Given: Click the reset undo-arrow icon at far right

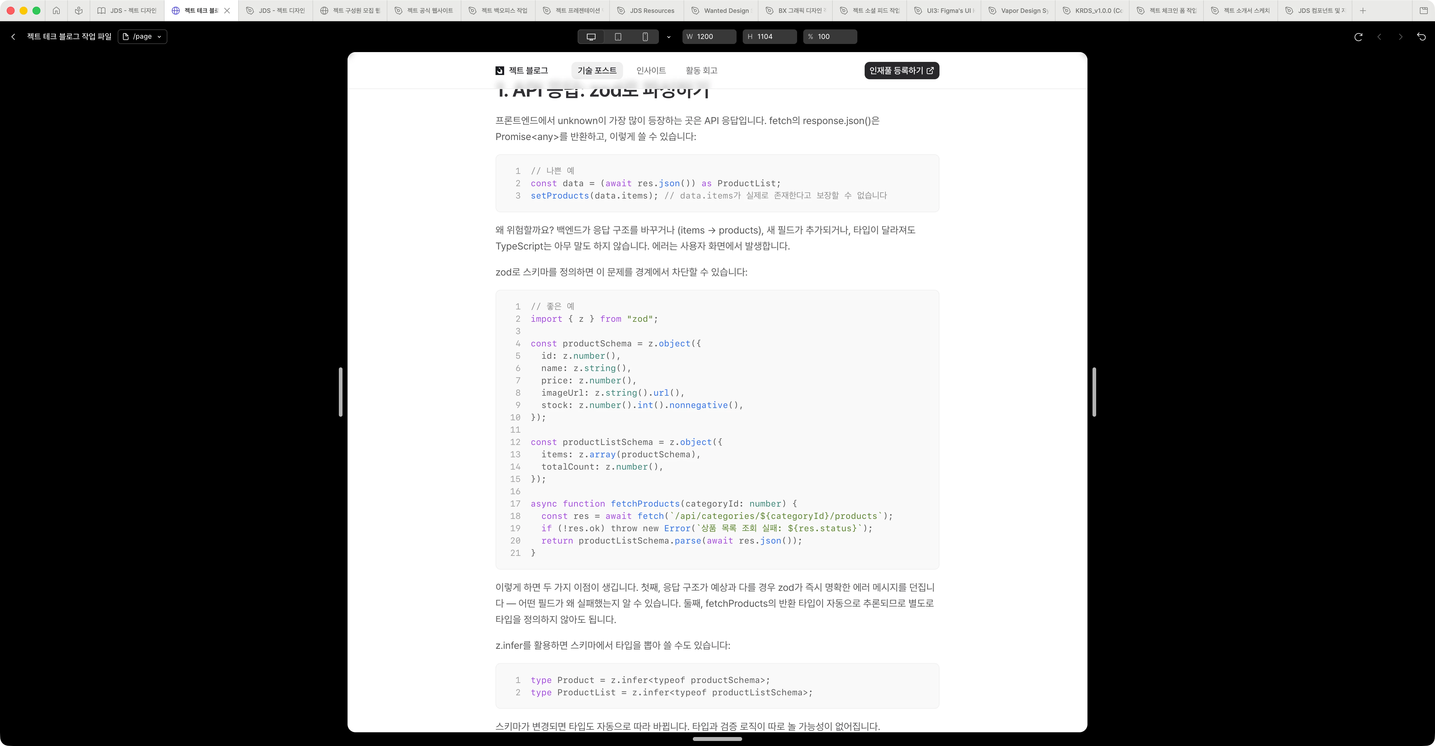Looking at the screenshot, I should (1421, 37).
